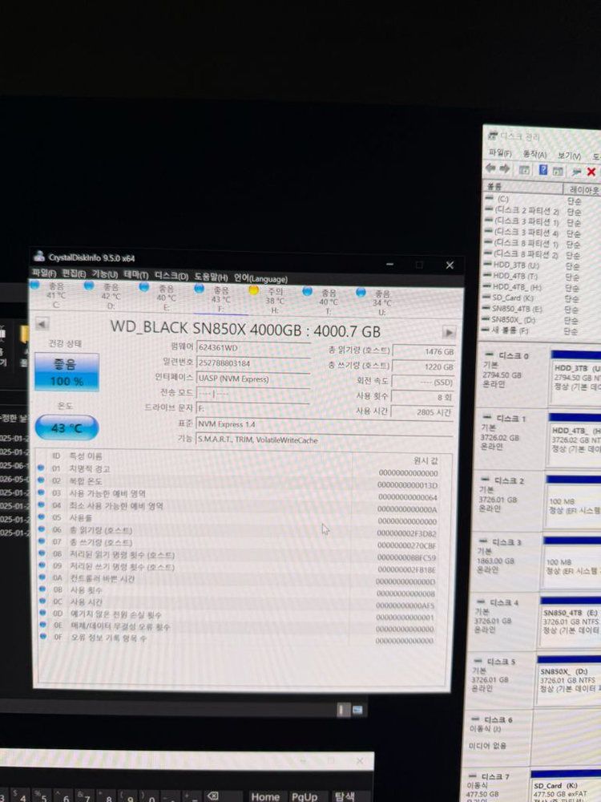Click the status icon of attribute 01 치명적 경고
Image resolution: width=601 pixels, height=802 pixels.
pyautogui.click(x=40, y=468)
